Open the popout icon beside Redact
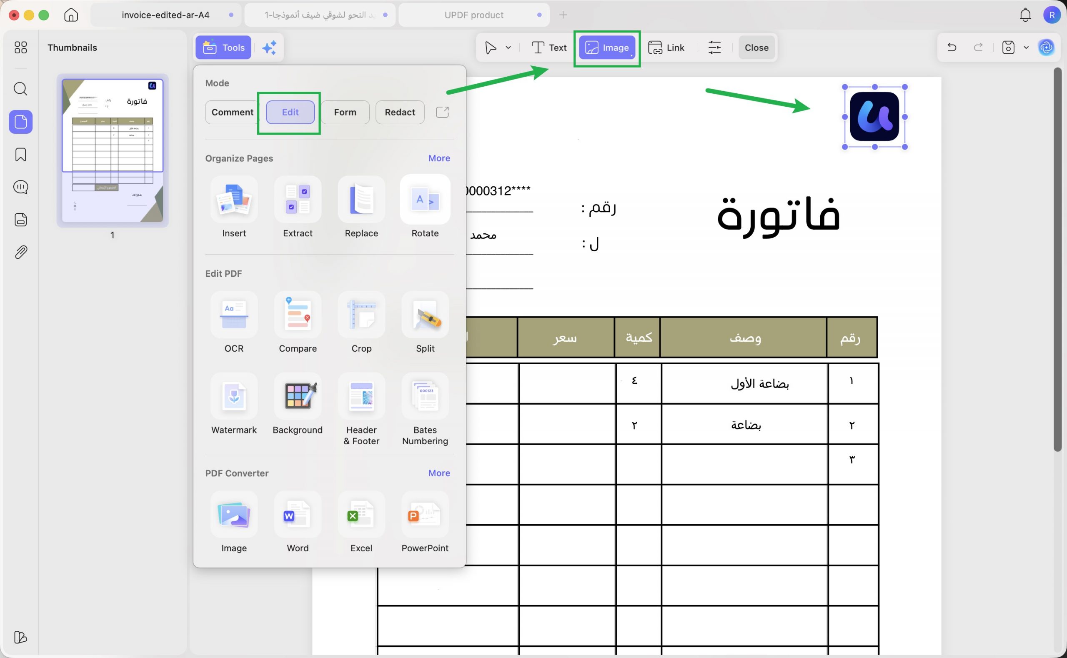 pos(442,112)
